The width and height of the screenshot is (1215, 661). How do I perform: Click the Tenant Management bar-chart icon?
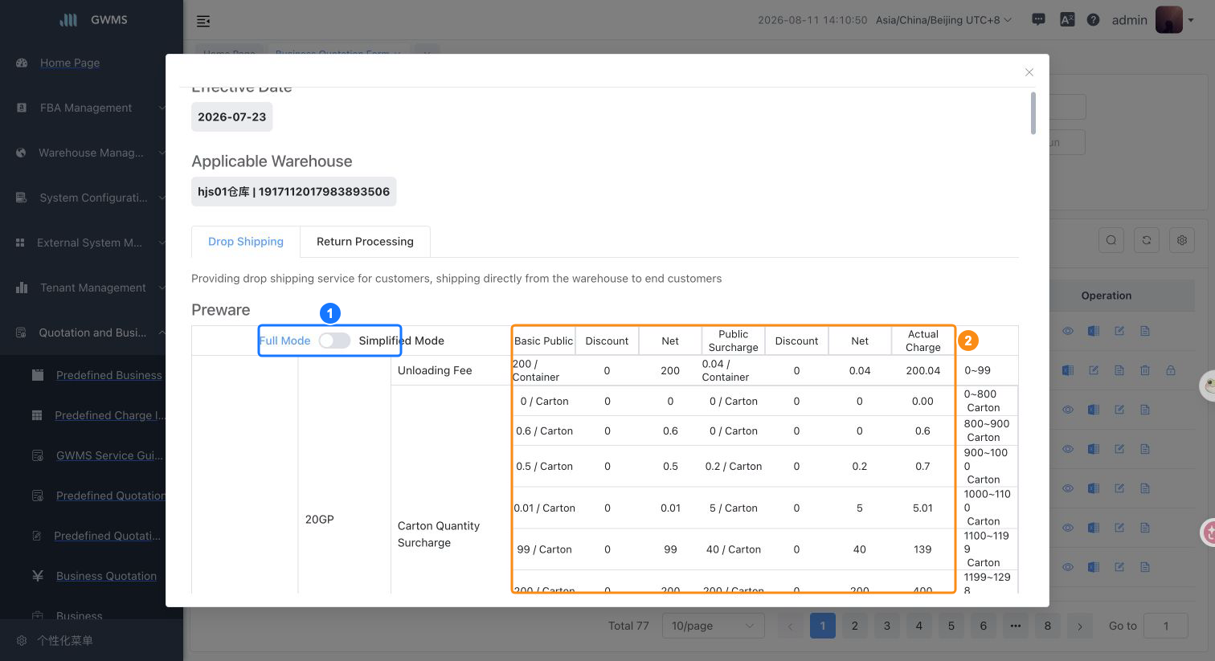tap(22, 288)
